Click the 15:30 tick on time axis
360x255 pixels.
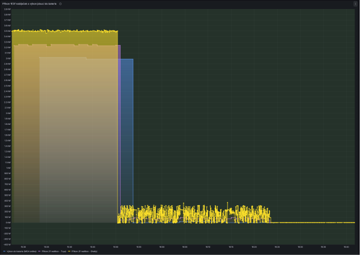[x=23, y=247]
